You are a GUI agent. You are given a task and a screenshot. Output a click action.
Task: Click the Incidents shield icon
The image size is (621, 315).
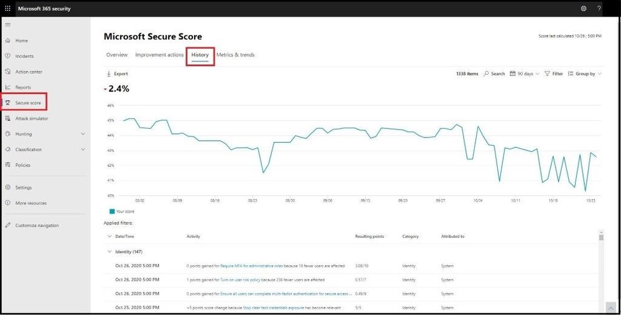[x=8, y=56]
